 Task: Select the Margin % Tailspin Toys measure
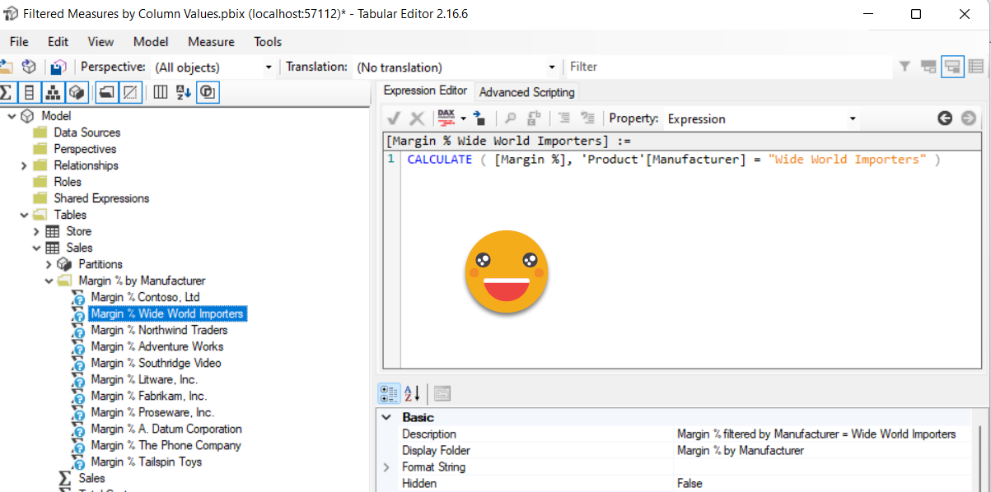point(146,462)
